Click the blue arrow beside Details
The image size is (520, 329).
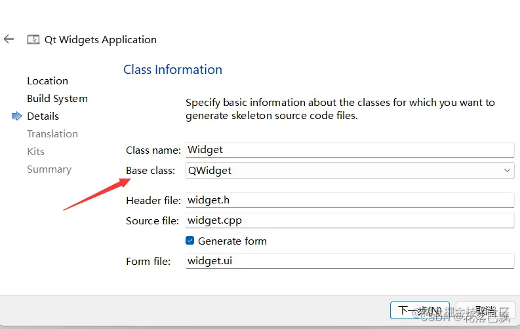[16, 116]
